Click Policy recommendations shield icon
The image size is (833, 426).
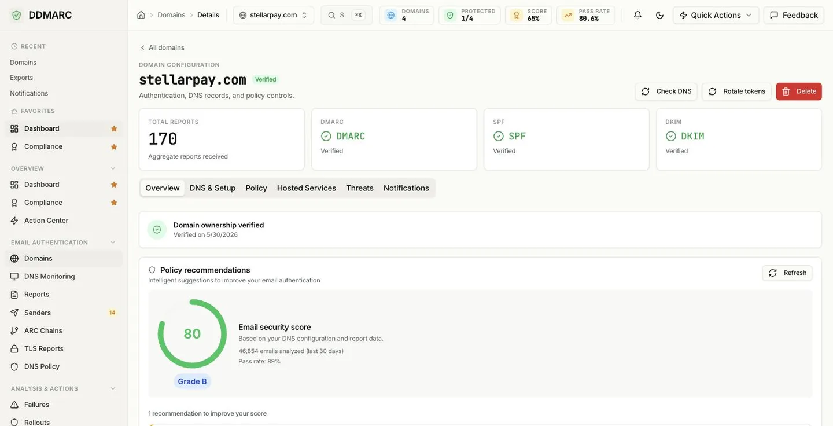coord(152,270)
